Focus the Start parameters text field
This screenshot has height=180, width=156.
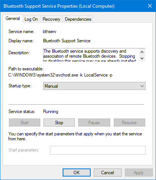[98, 150]
